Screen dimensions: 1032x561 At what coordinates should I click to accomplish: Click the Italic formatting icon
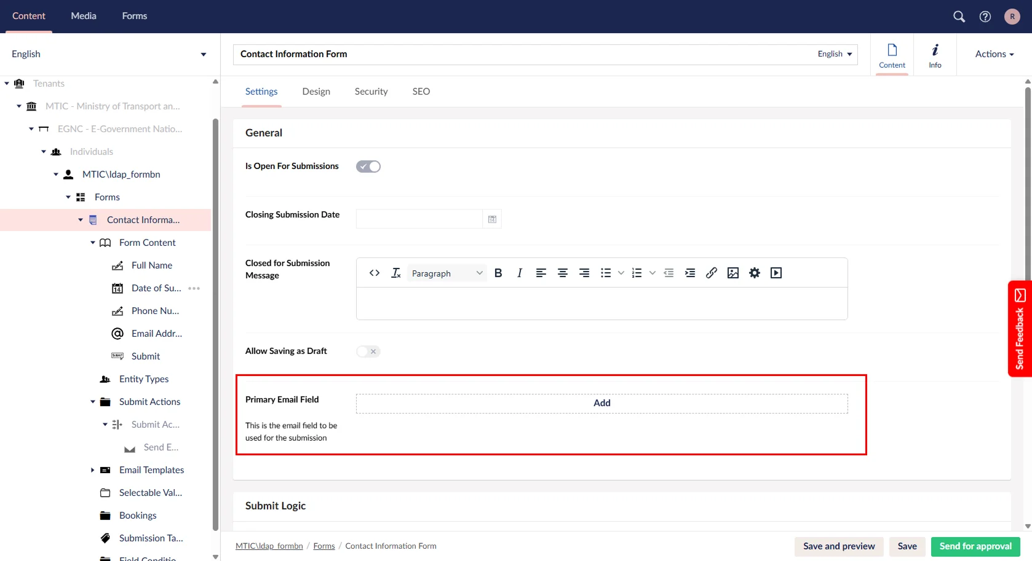pos(520,273)
